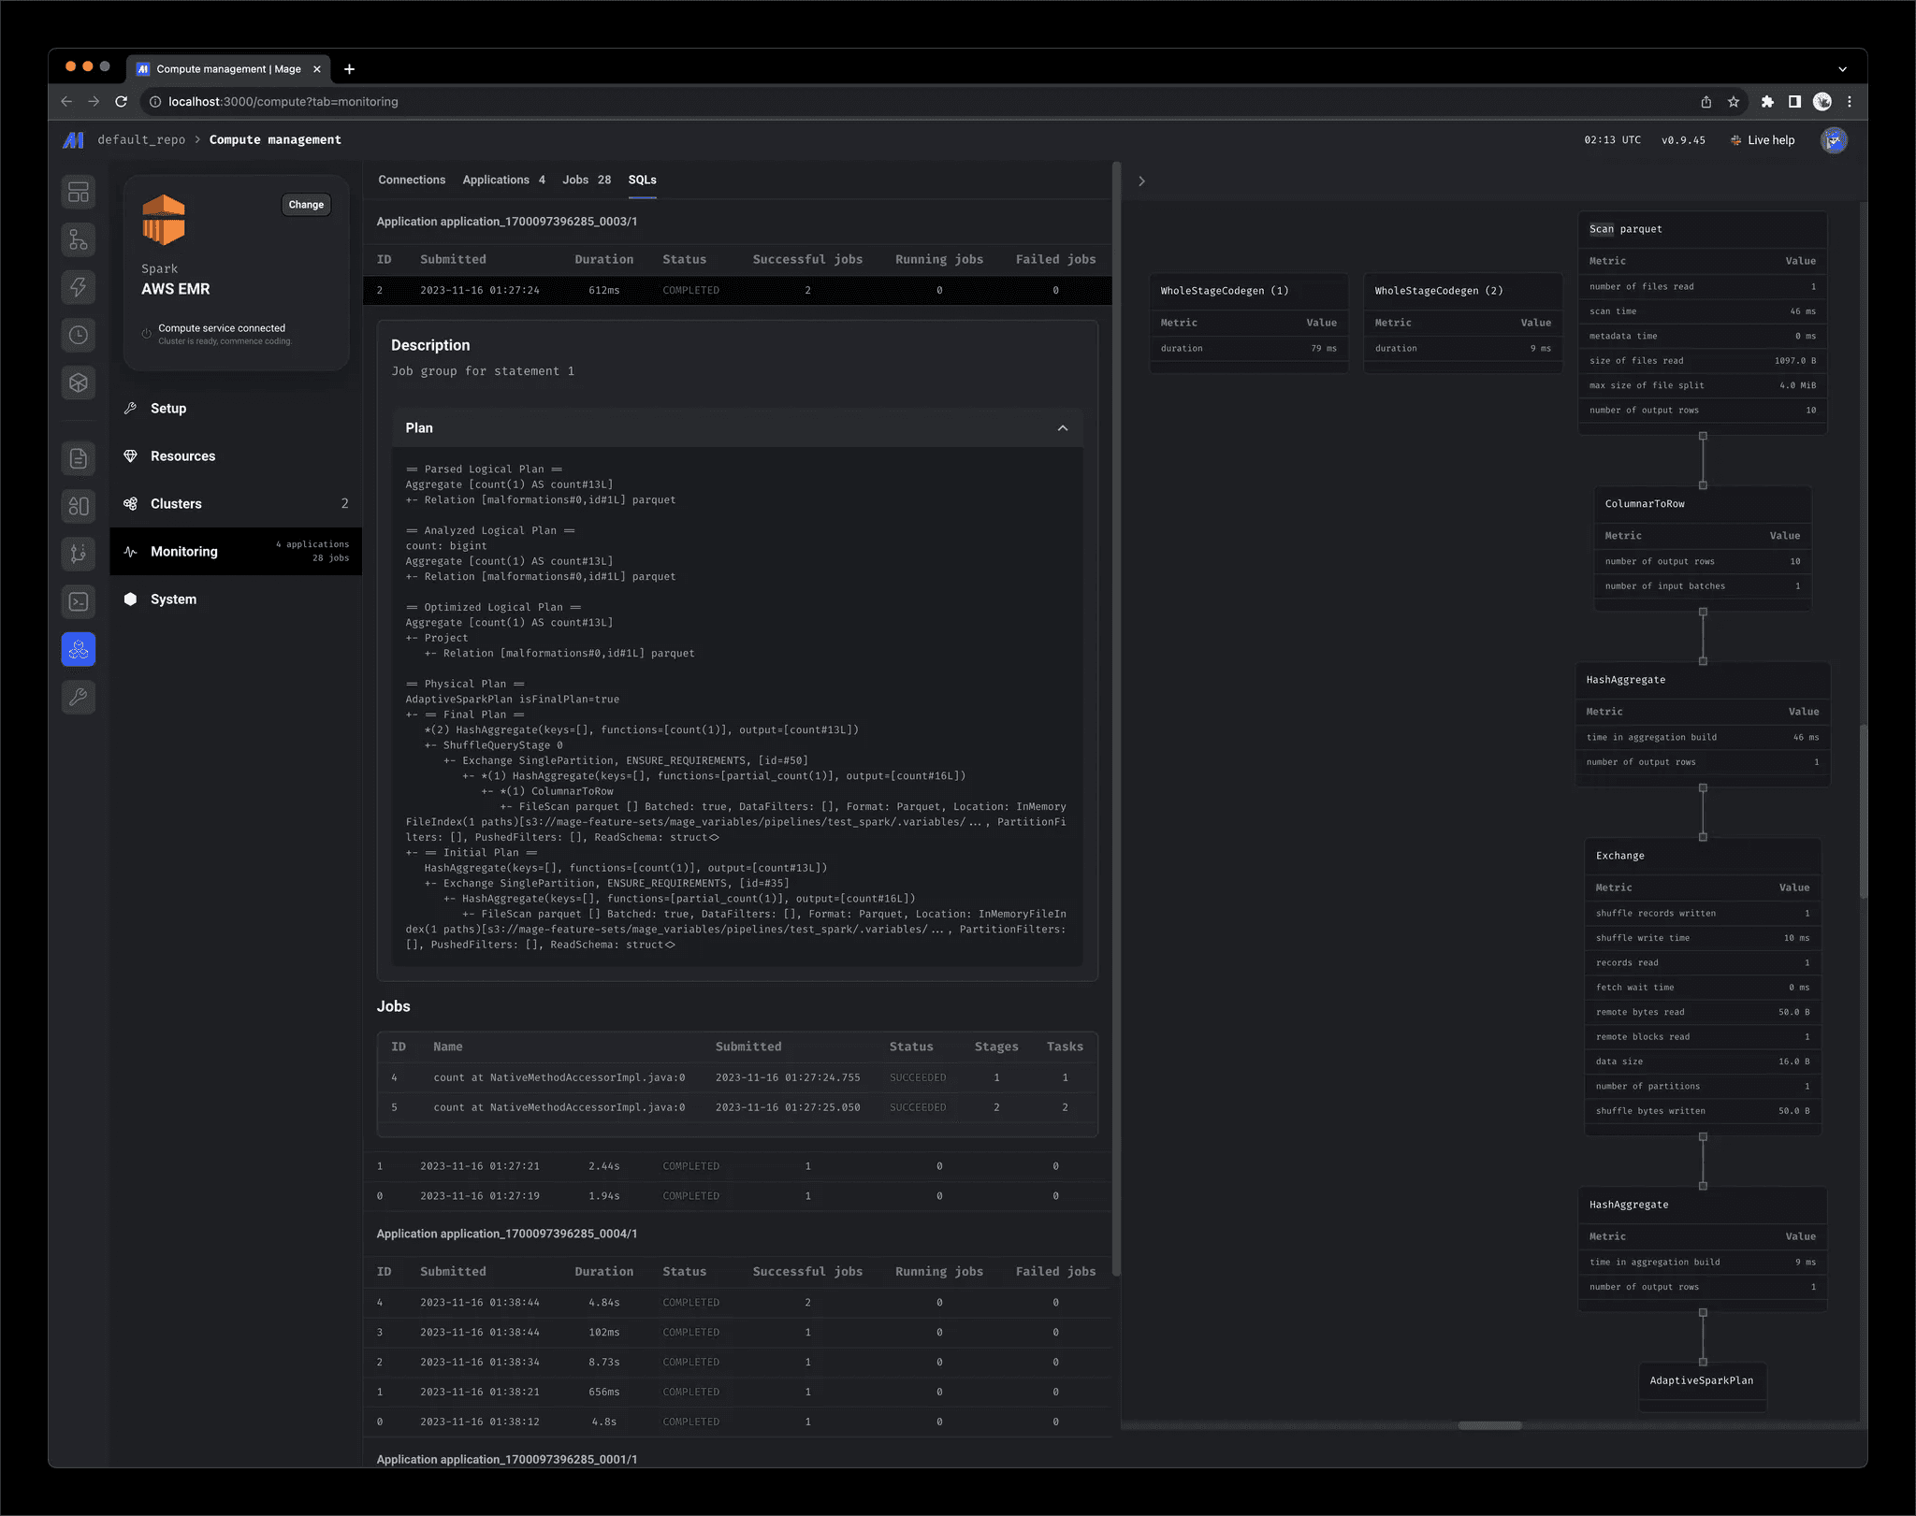This screenshot has width=1916, height=1516.
Task: Select Monitoring in compute menu
Action: tap(236, 552)
